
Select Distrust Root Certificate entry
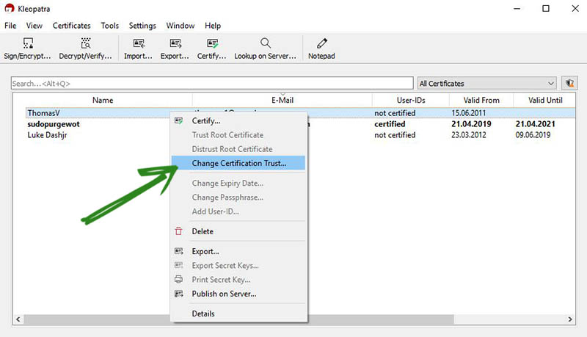[238, 149]
